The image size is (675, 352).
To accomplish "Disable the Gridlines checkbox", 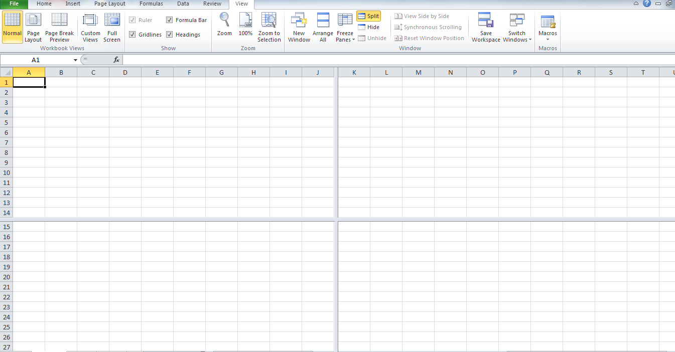I will coord(131,34).
